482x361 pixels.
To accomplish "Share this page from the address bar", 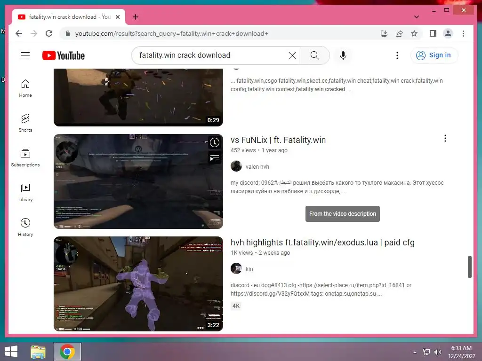I will tap(399, 33).
